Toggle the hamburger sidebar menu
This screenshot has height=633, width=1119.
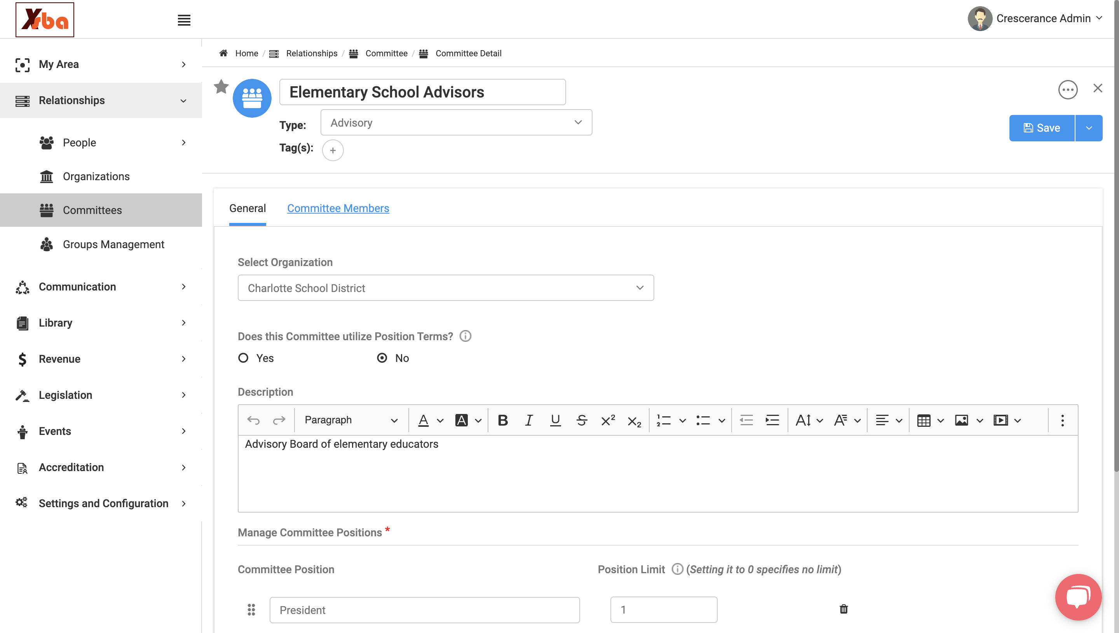pos(184,20)
